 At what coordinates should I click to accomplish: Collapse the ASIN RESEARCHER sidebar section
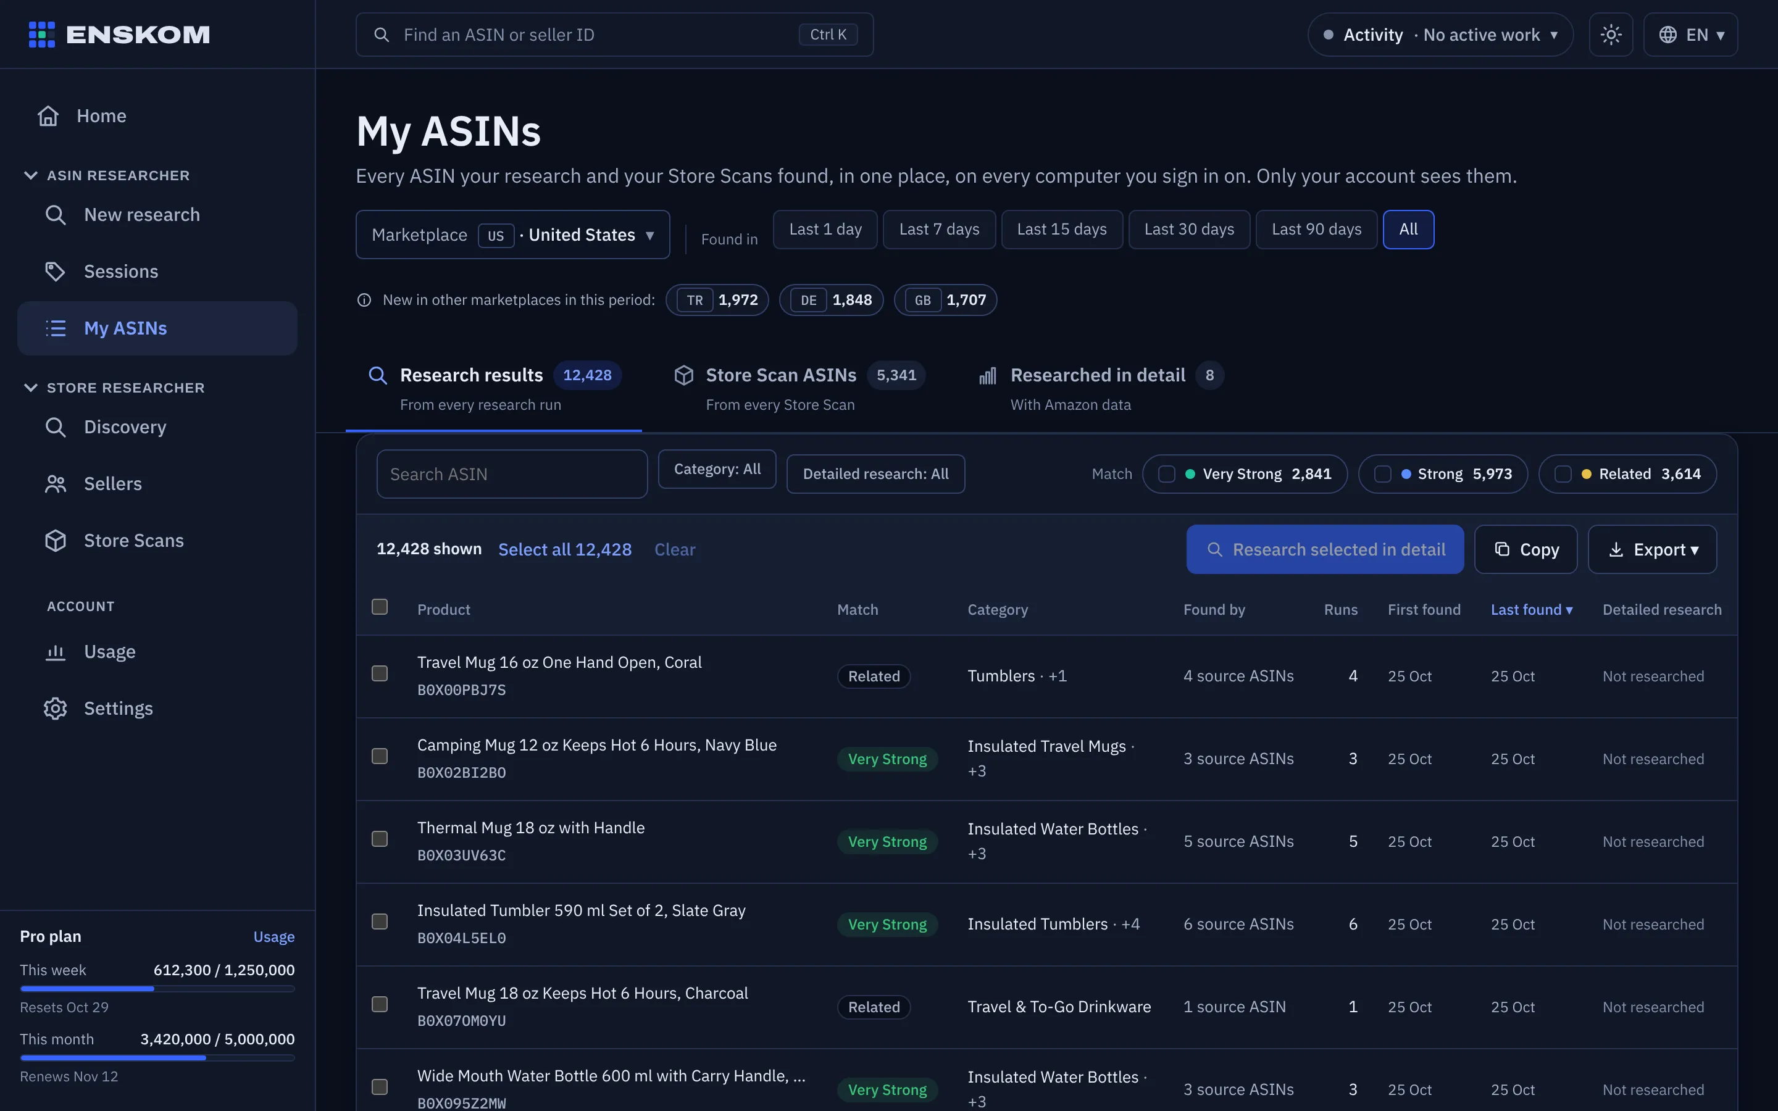pos(107,176)
